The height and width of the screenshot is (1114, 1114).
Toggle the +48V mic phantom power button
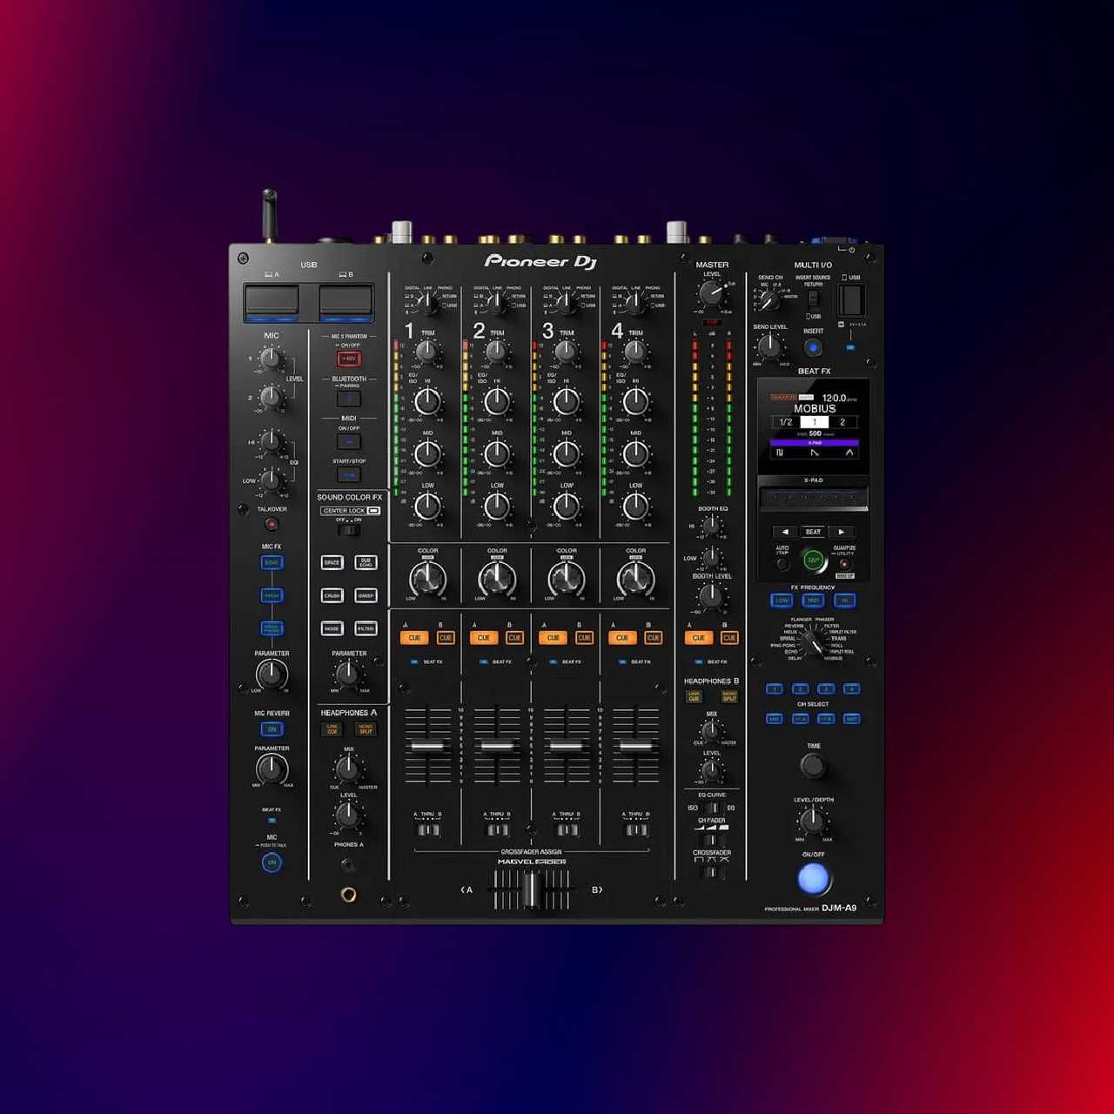(x=349, y=359)
